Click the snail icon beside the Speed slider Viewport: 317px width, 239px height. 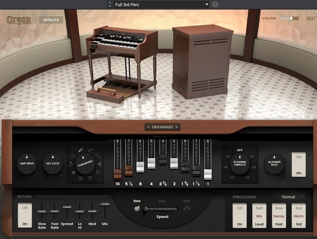(x=137, y=209)
